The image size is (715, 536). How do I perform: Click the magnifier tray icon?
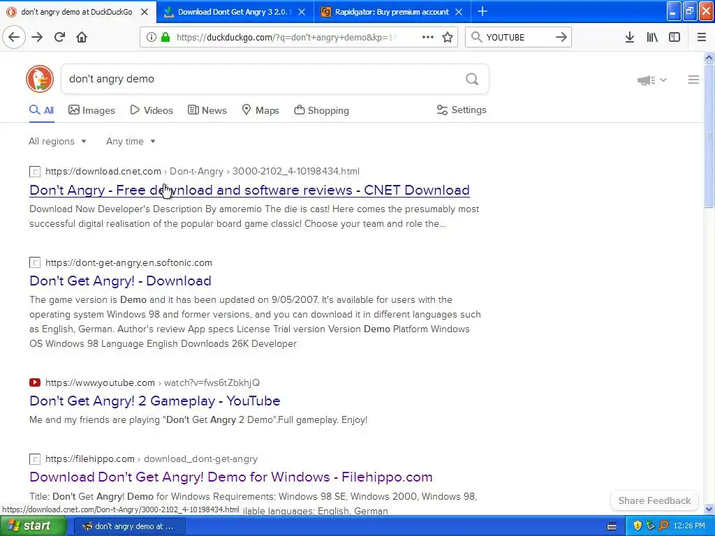click(663, 526)
